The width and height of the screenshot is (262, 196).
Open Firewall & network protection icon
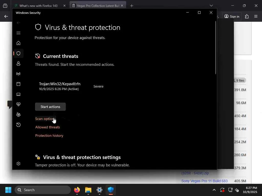coord(18,74)
